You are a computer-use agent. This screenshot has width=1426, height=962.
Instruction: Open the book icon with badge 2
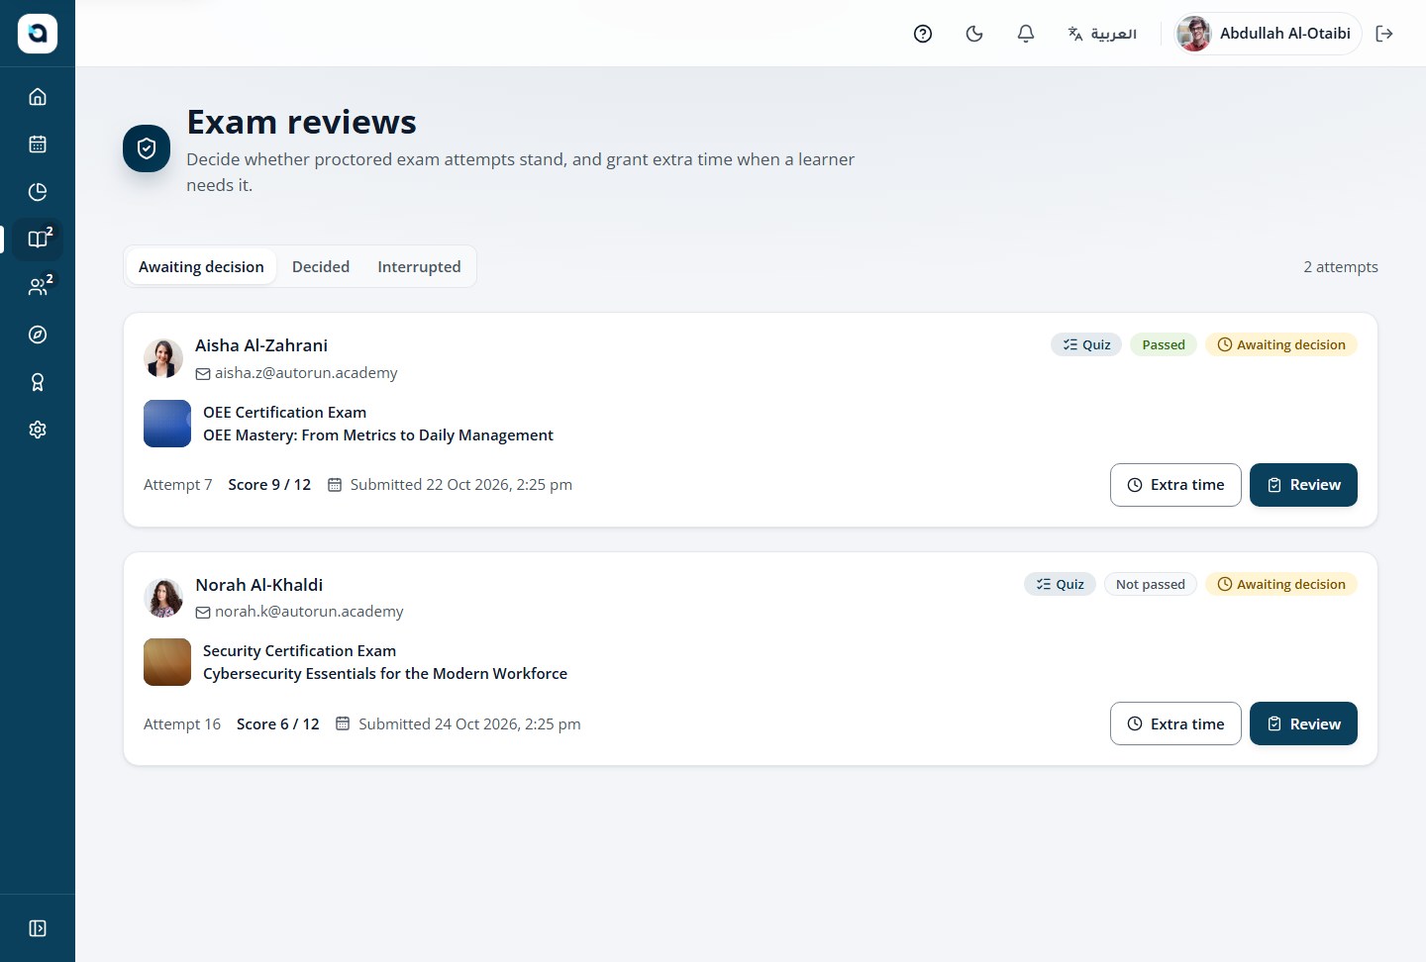(38, 240)
